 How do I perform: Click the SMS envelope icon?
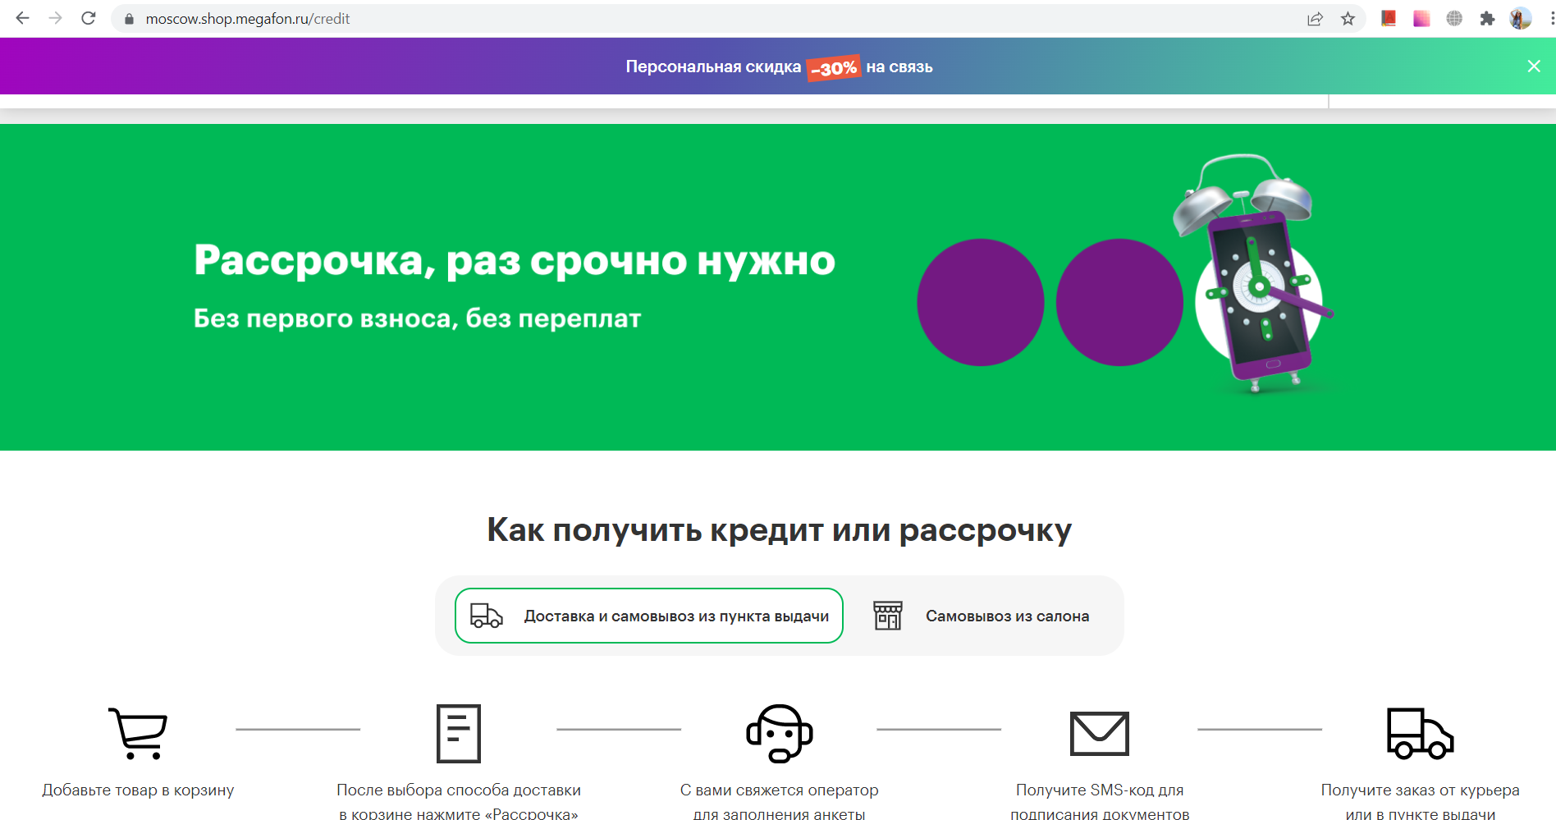(1100, 733)
